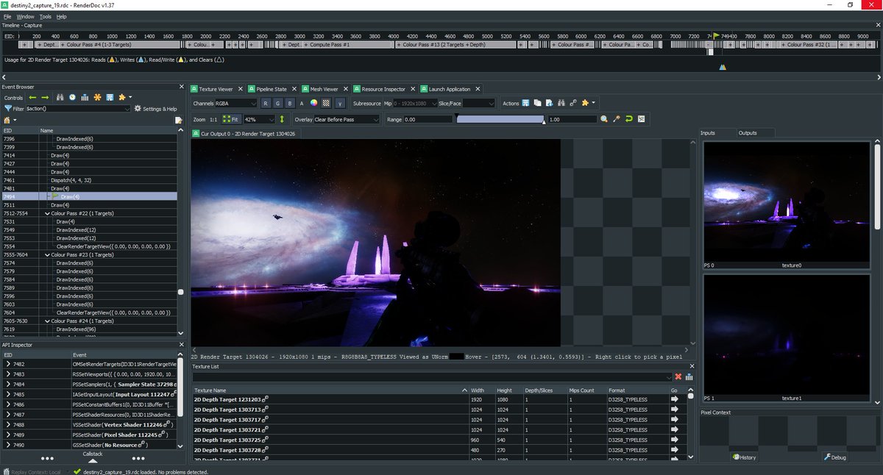Switch to the Mesh Viewer tab
The image size is (883, 475).
324,89
